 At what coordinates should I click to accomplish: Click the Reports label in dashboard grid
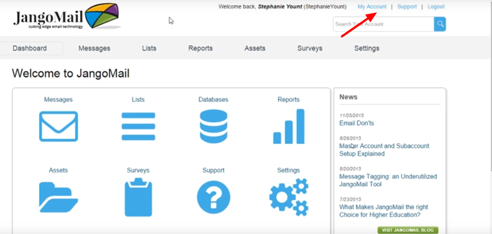(288, 99)
